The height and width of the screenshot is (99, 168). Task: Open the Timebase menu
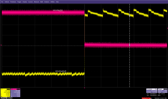point(13,2)
